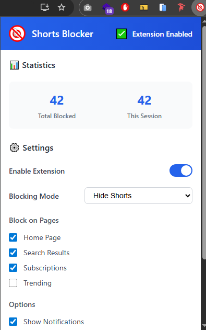Image resolution: width=206 pixels, height=330 pixels.
Task: Open the purple extension with 18 badge
Action: click(107, 8)
